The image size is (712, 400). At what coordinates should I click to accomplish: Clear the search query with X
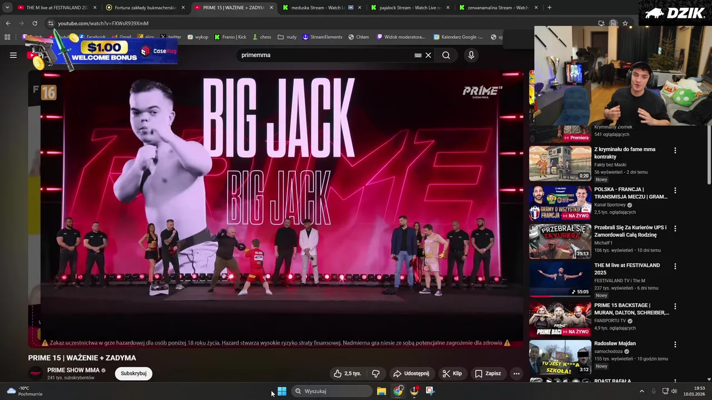[428, 55]
